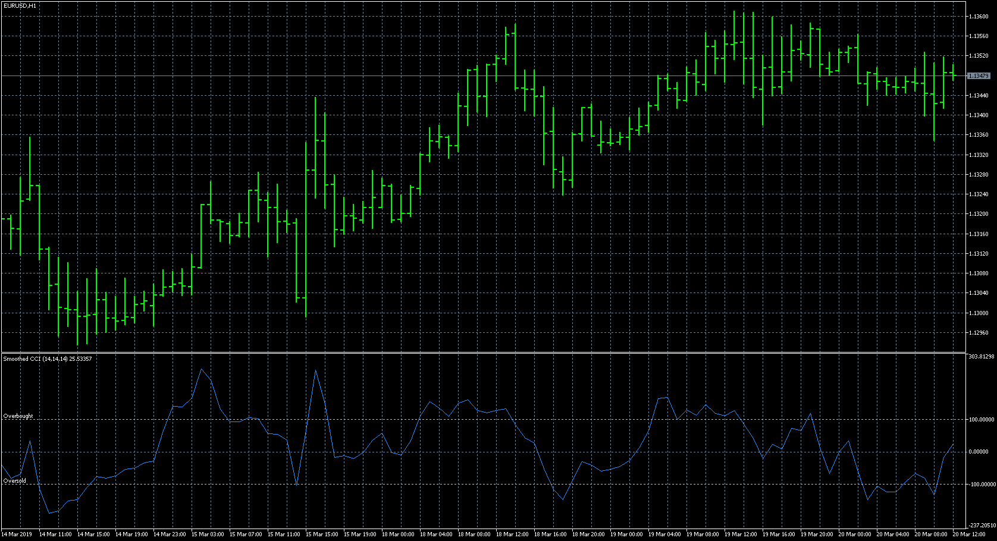997x541 pixels.
Task: Click the 1.13600 price axis label
Action: click(x=979, y=17)
